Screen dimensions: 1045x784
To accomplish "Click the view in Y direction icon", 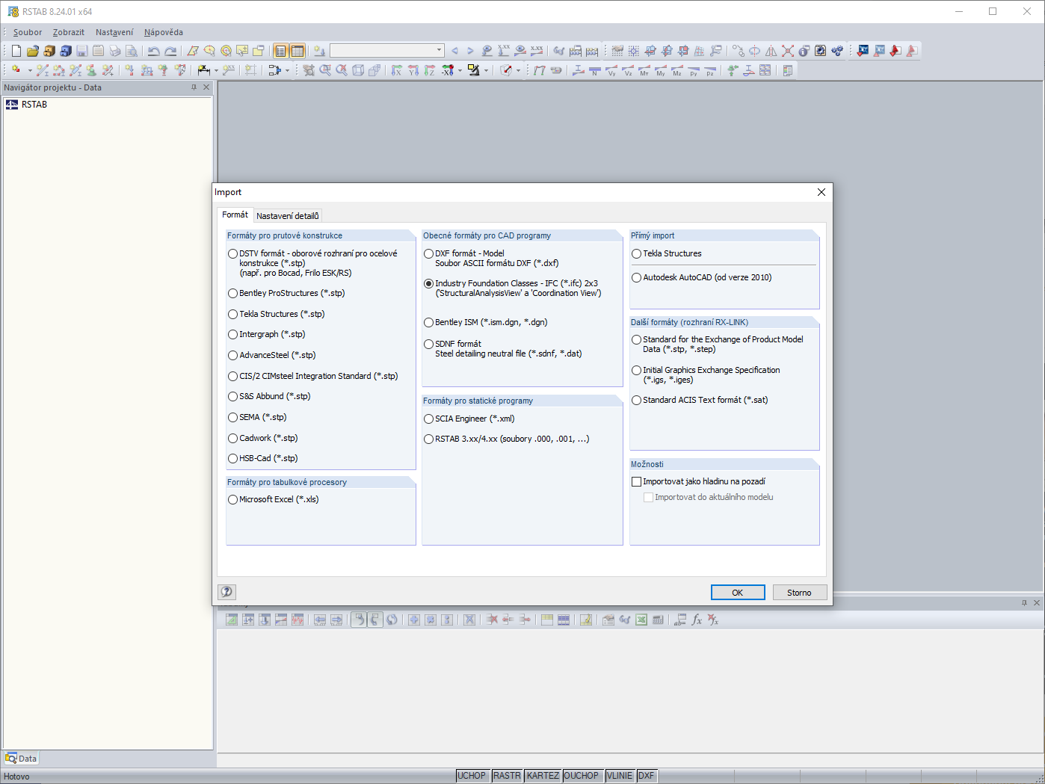I will pyautogui.click(x=413, y=70).
